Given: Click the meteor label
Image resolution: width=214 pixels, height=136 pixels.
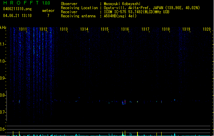Looking at the screenshot, I should click(48, 11).
